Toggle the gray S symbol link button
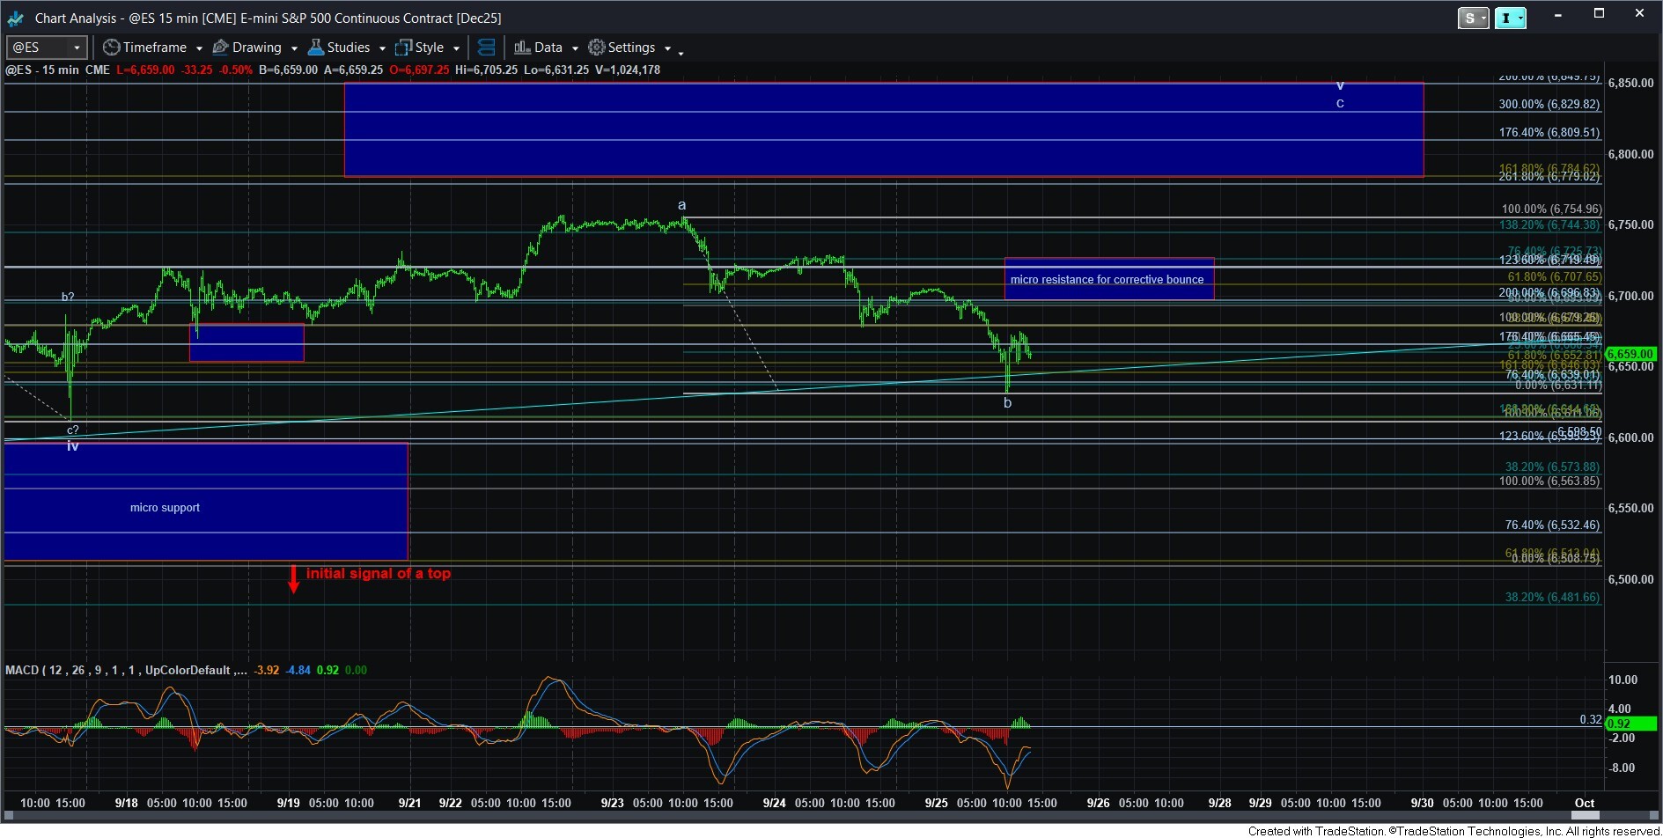 tap(1472, 18)
